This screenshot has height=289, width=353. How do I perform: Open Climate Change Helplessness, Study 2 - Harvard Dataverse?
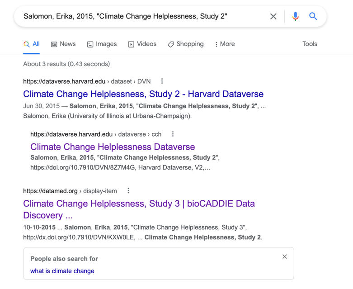[x=143, y=94]
